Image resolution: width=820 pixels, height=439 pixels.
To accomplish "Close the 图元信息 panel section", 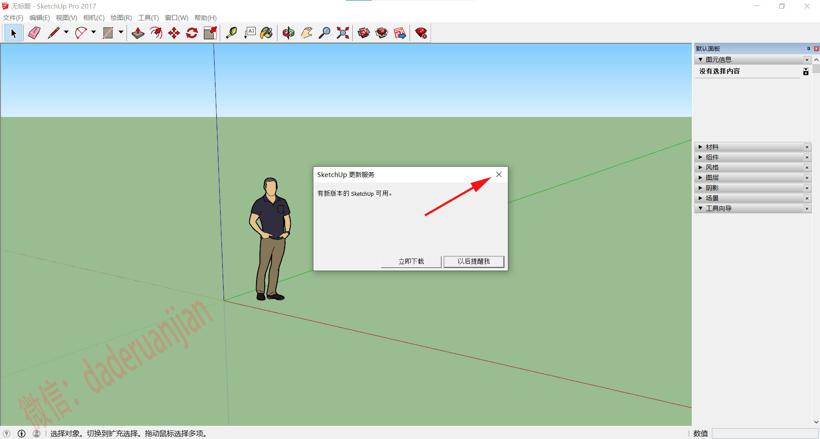I will (x=807, y=60).
